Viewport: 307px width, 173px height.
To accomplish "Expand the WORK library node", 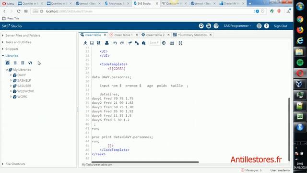I will pyautogui.click(x=11, y=97).
